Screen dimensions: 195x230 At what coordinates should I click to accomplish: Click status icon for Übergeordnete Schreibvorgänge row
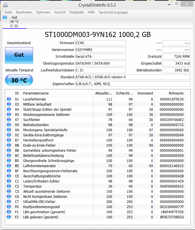[x=9, y=161]
